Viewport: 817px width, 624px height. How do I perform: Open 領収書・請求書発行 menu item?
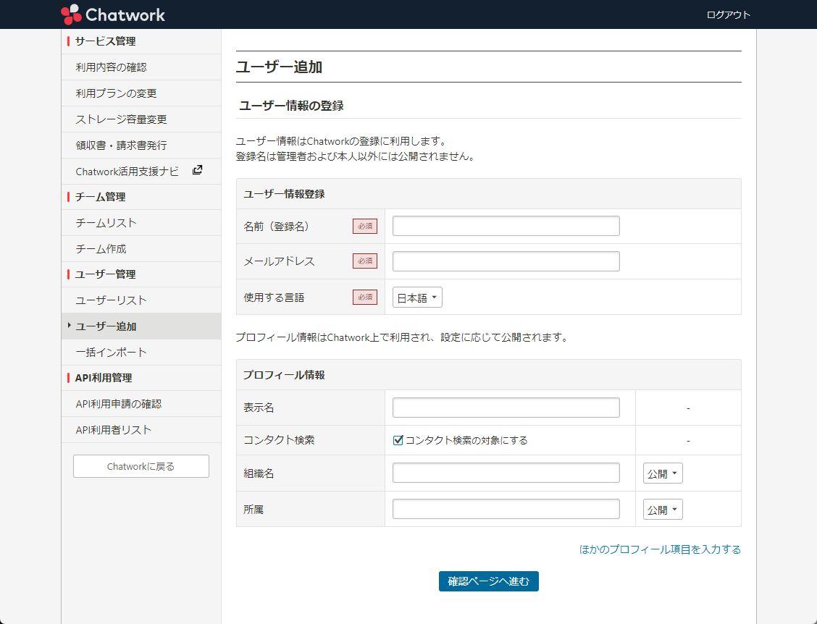tap(121, 146)
